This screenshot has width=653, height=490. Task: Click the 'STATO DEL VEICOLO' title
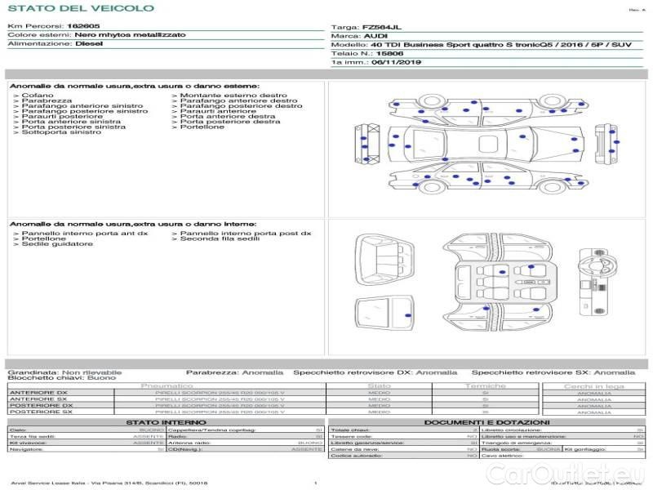pos(81,8)
